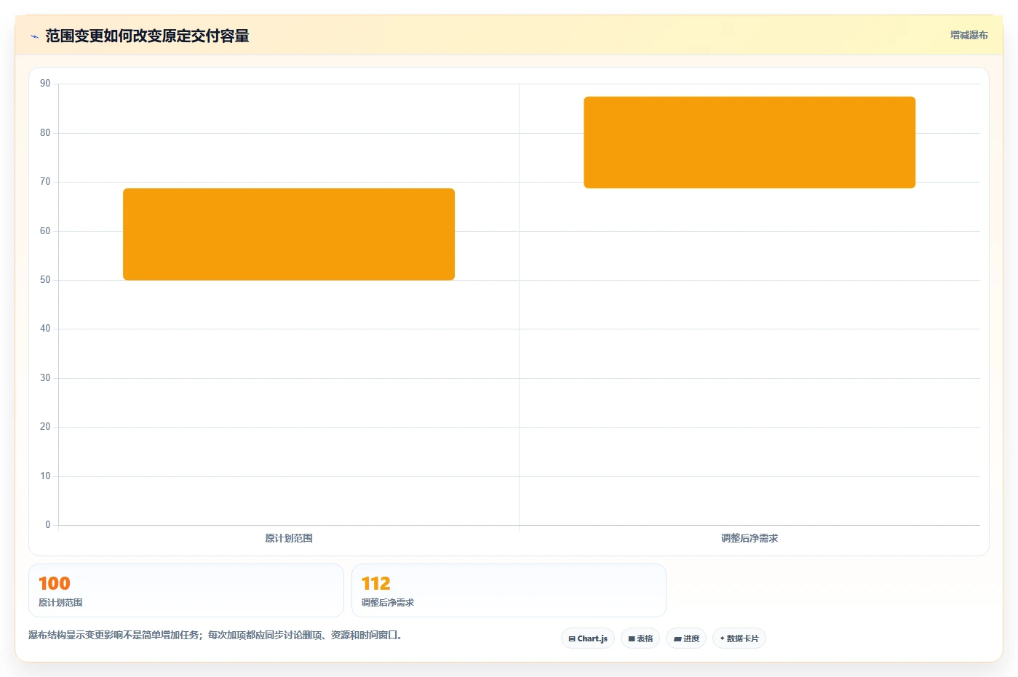Select the 表格 chip
Image resolution: width=1018 pixels, height=677 pixels.
(640, 638)
